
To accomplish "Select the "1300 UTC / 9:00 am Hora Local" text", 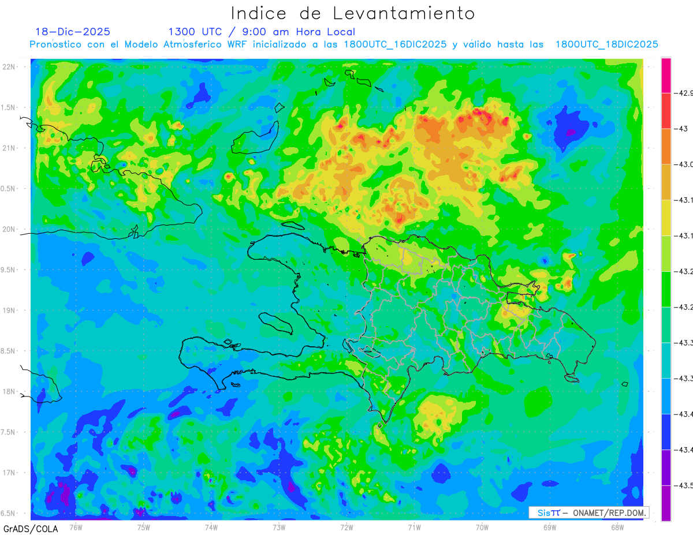I will (x=262, y=32).
